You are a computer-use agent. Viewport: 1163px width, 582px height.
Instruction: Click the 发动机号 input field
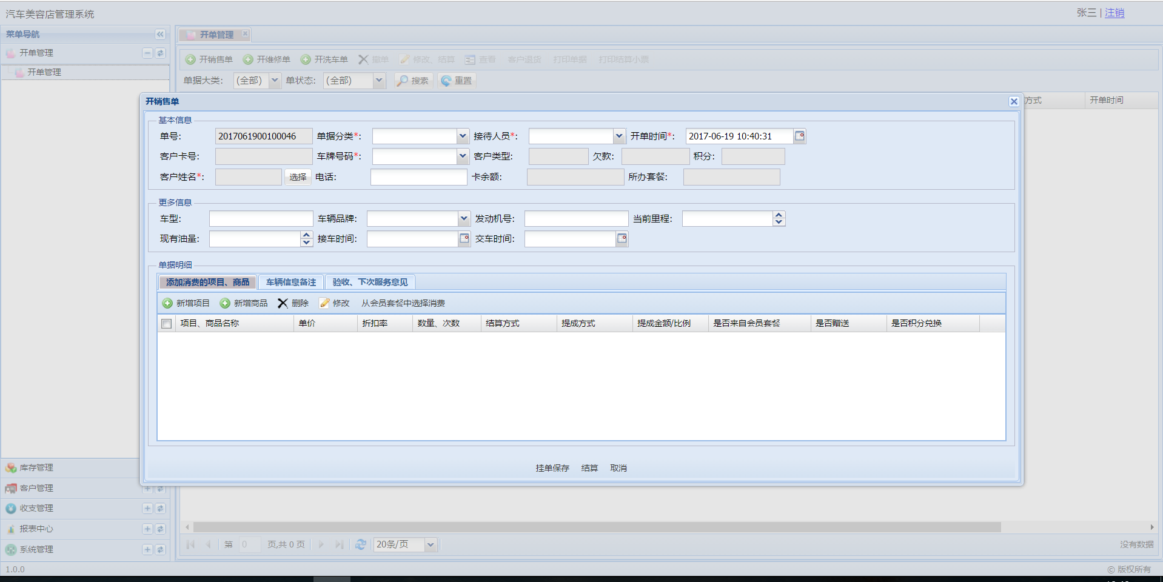[576, 218]
